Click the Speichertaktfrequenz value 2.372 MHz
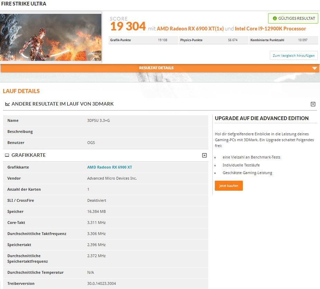 point(96,256)
